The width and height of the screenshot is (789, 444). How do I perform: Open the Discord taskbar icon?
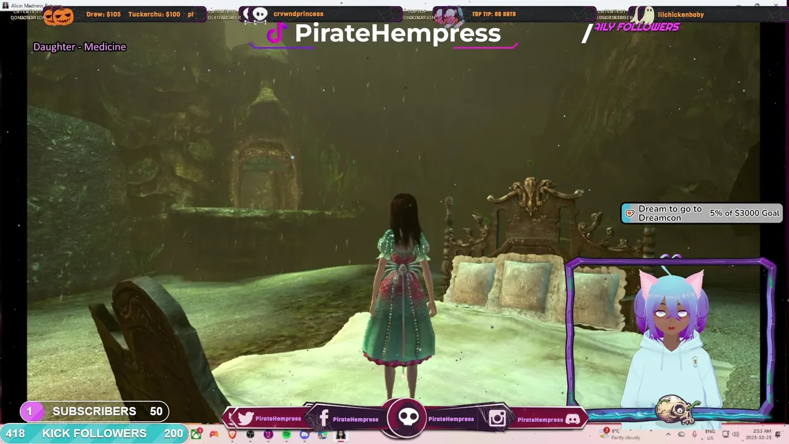pos(305,434)
